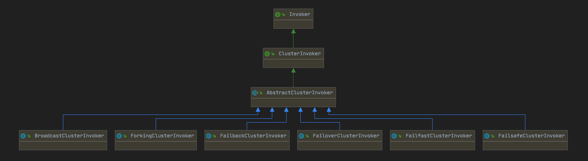
Task: Click the lock icon beside FailoverClusterInvoker
Action: point(307,136)
